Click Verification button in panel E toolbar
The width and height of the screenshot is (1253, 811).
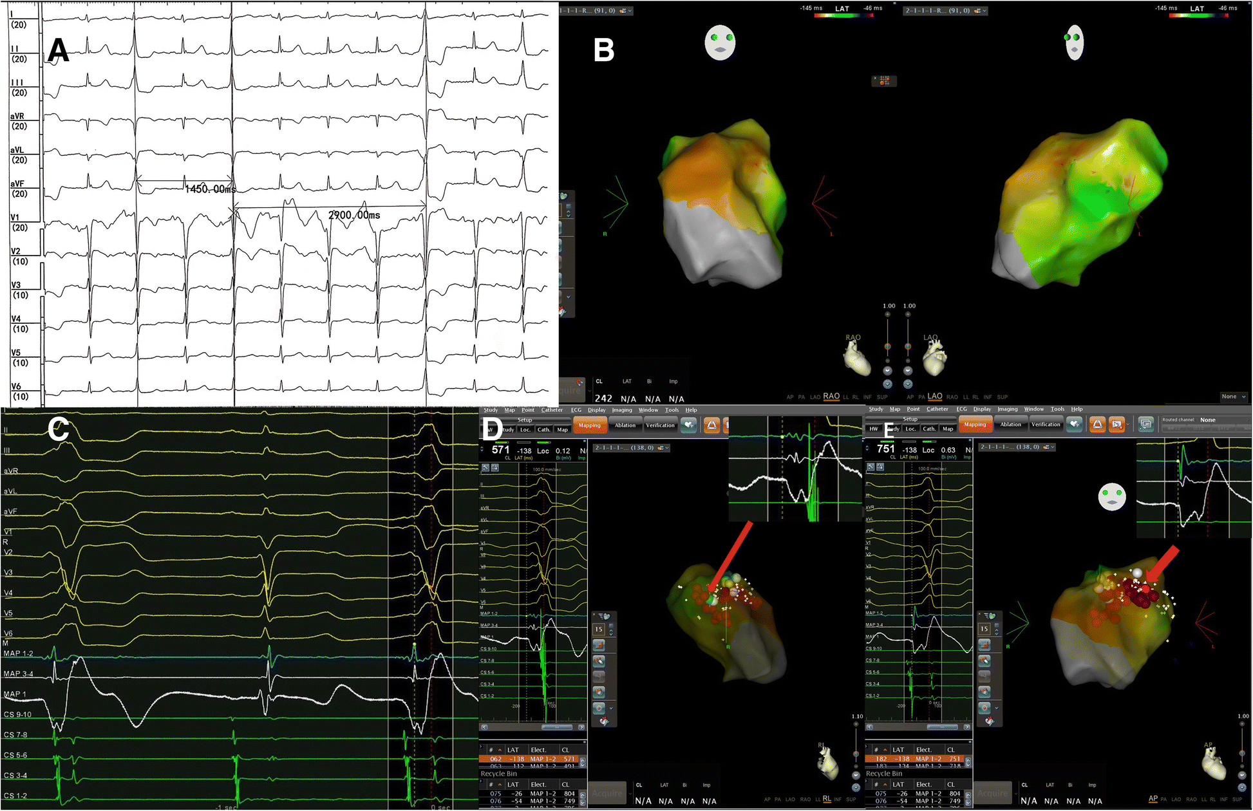click(1046, 424)
